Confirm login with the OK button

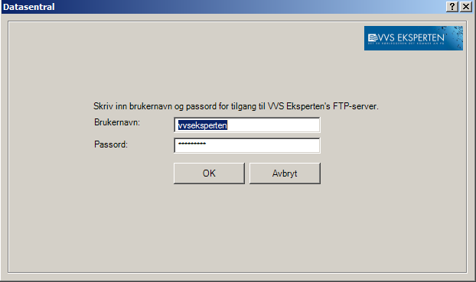coord(209,173)
